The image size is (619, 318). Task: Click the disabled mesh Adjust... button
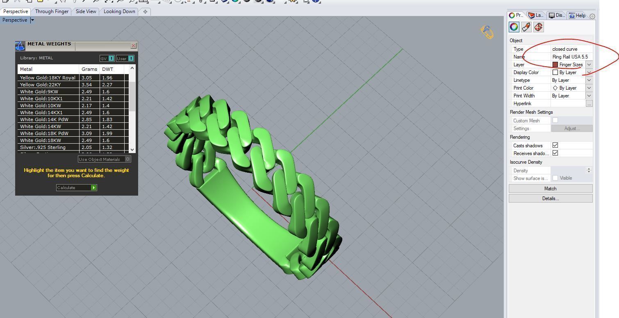coord(572,128)
